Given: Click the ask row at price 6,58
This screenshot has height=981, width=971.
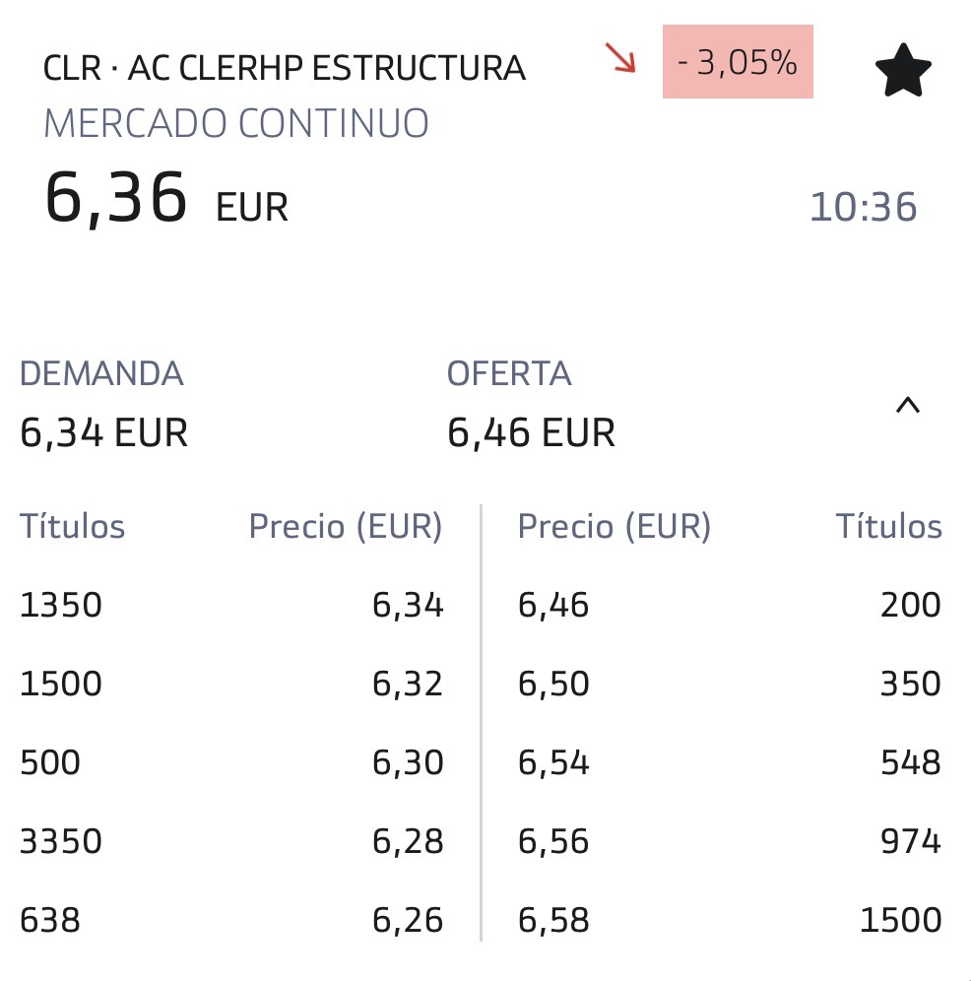Looking at the screenshot, I should [729, 921].
